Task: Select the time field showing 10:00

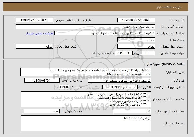Action: coord(64,87)
